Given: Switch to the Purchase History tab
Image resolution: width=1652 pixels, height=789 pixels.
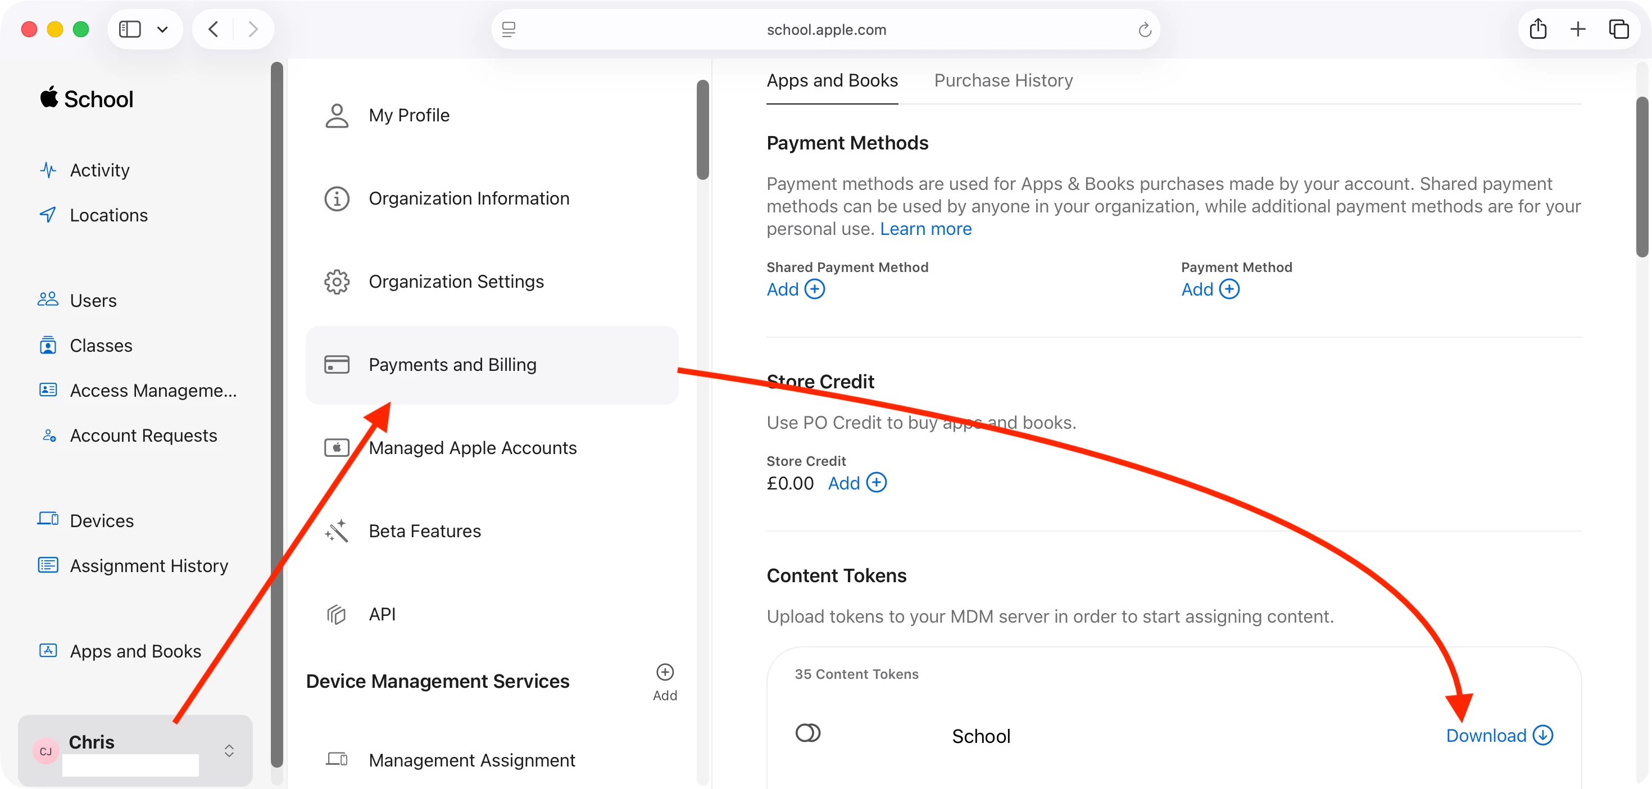Looking at the screenshot, I should [x=1003, y=81].
